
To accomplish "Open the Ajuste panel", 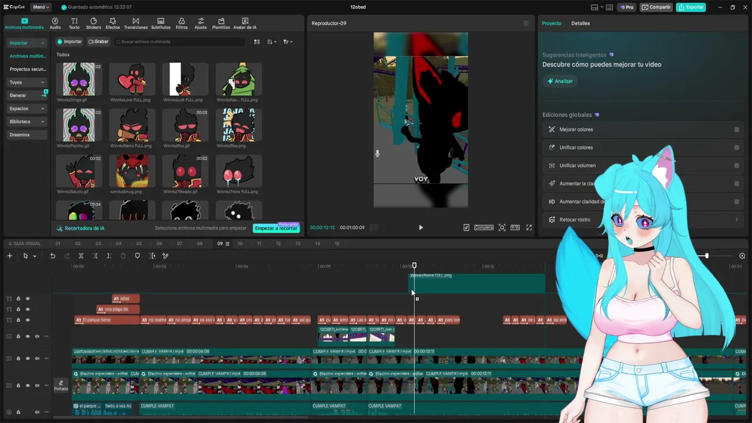I will (x=201, y=23).
